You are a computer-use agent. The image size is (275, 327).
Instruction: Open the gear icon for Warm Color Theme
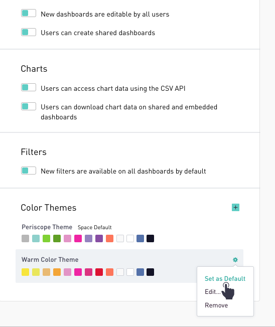click(x=235, y=260)
